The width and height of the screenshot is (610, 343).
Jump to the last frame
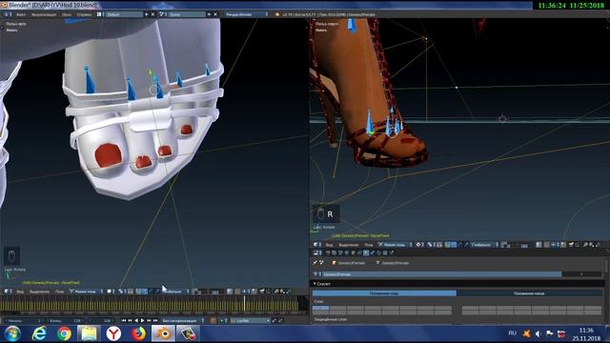click(155, 321)
